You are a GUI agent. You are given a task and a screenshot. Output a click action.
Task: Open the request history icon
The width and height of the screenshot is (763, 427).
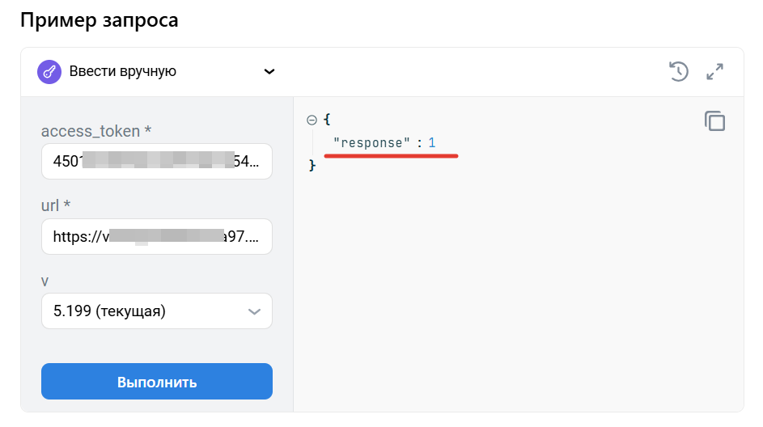pyautogui.click(x=678, y=71)
